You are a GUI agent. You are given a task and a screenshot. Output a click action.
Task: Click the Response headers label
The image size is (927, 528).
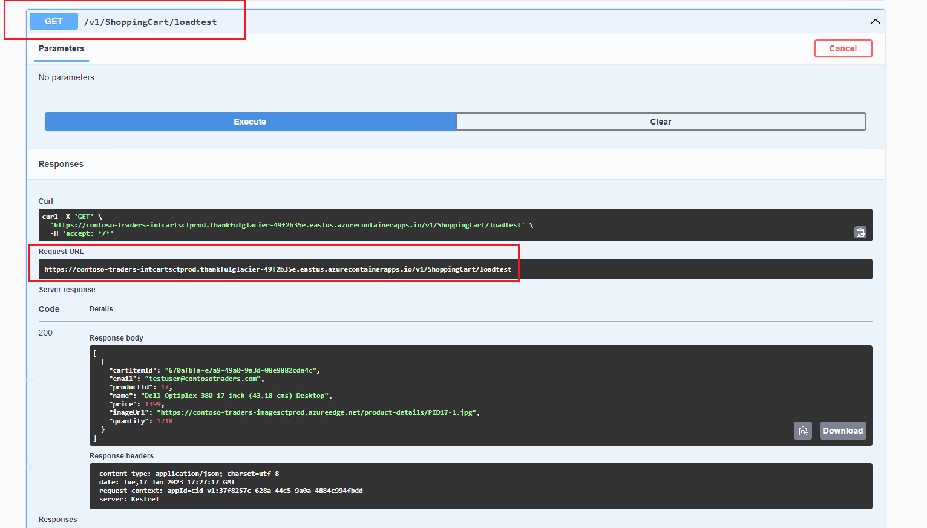click(122, 456)
